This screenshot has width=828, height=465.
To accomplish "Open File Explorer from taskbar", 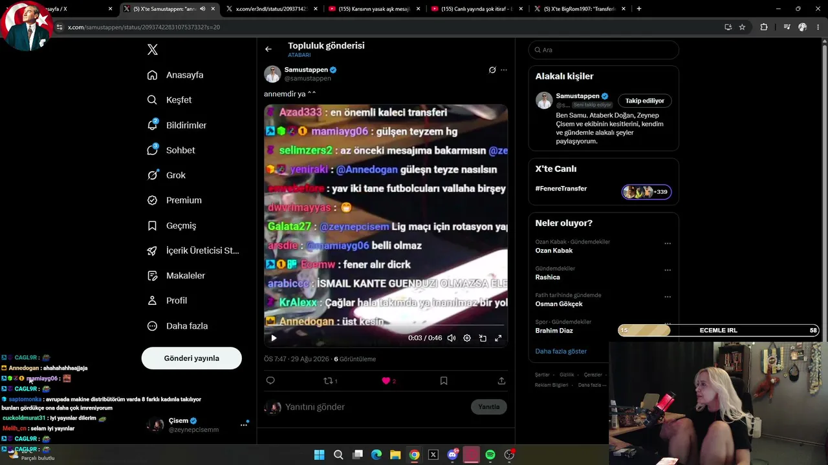I will tap(395, 455).
